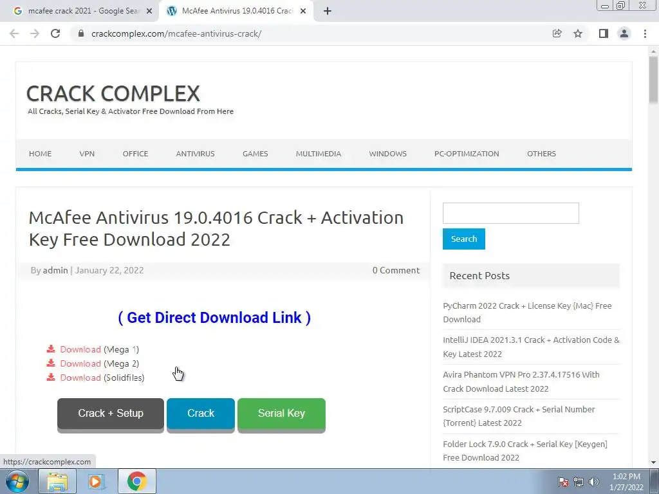Click the green Serial Key button
Screen dimensions: 659x494
pos(282,414)
